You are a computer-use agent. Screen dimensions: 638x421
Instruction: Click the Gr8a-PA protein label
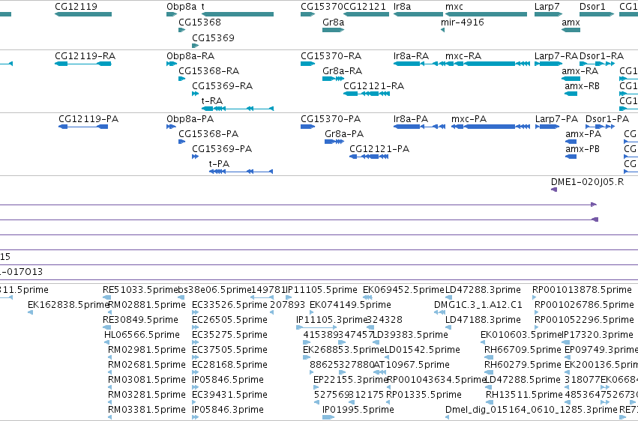click(344, 133)
